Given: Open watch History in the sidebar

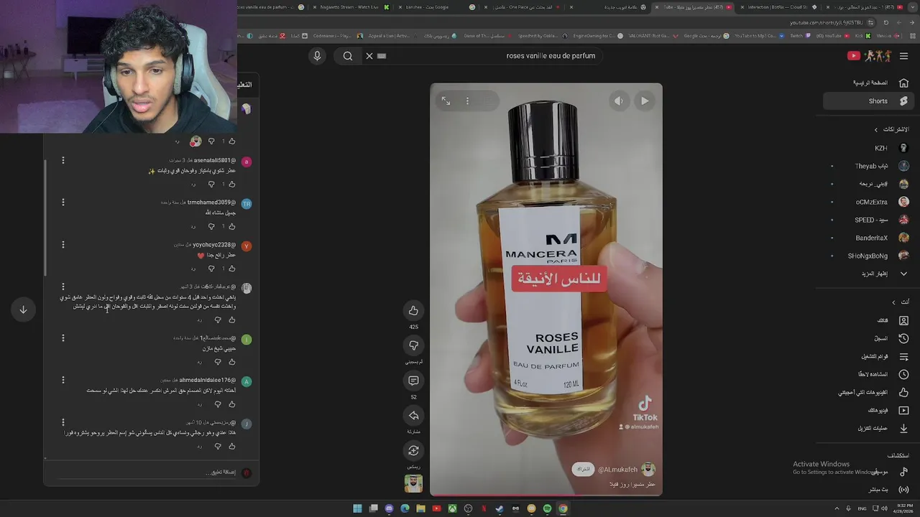Looking at the screenshot, I should pyautogui.click(x=869, y=338).
